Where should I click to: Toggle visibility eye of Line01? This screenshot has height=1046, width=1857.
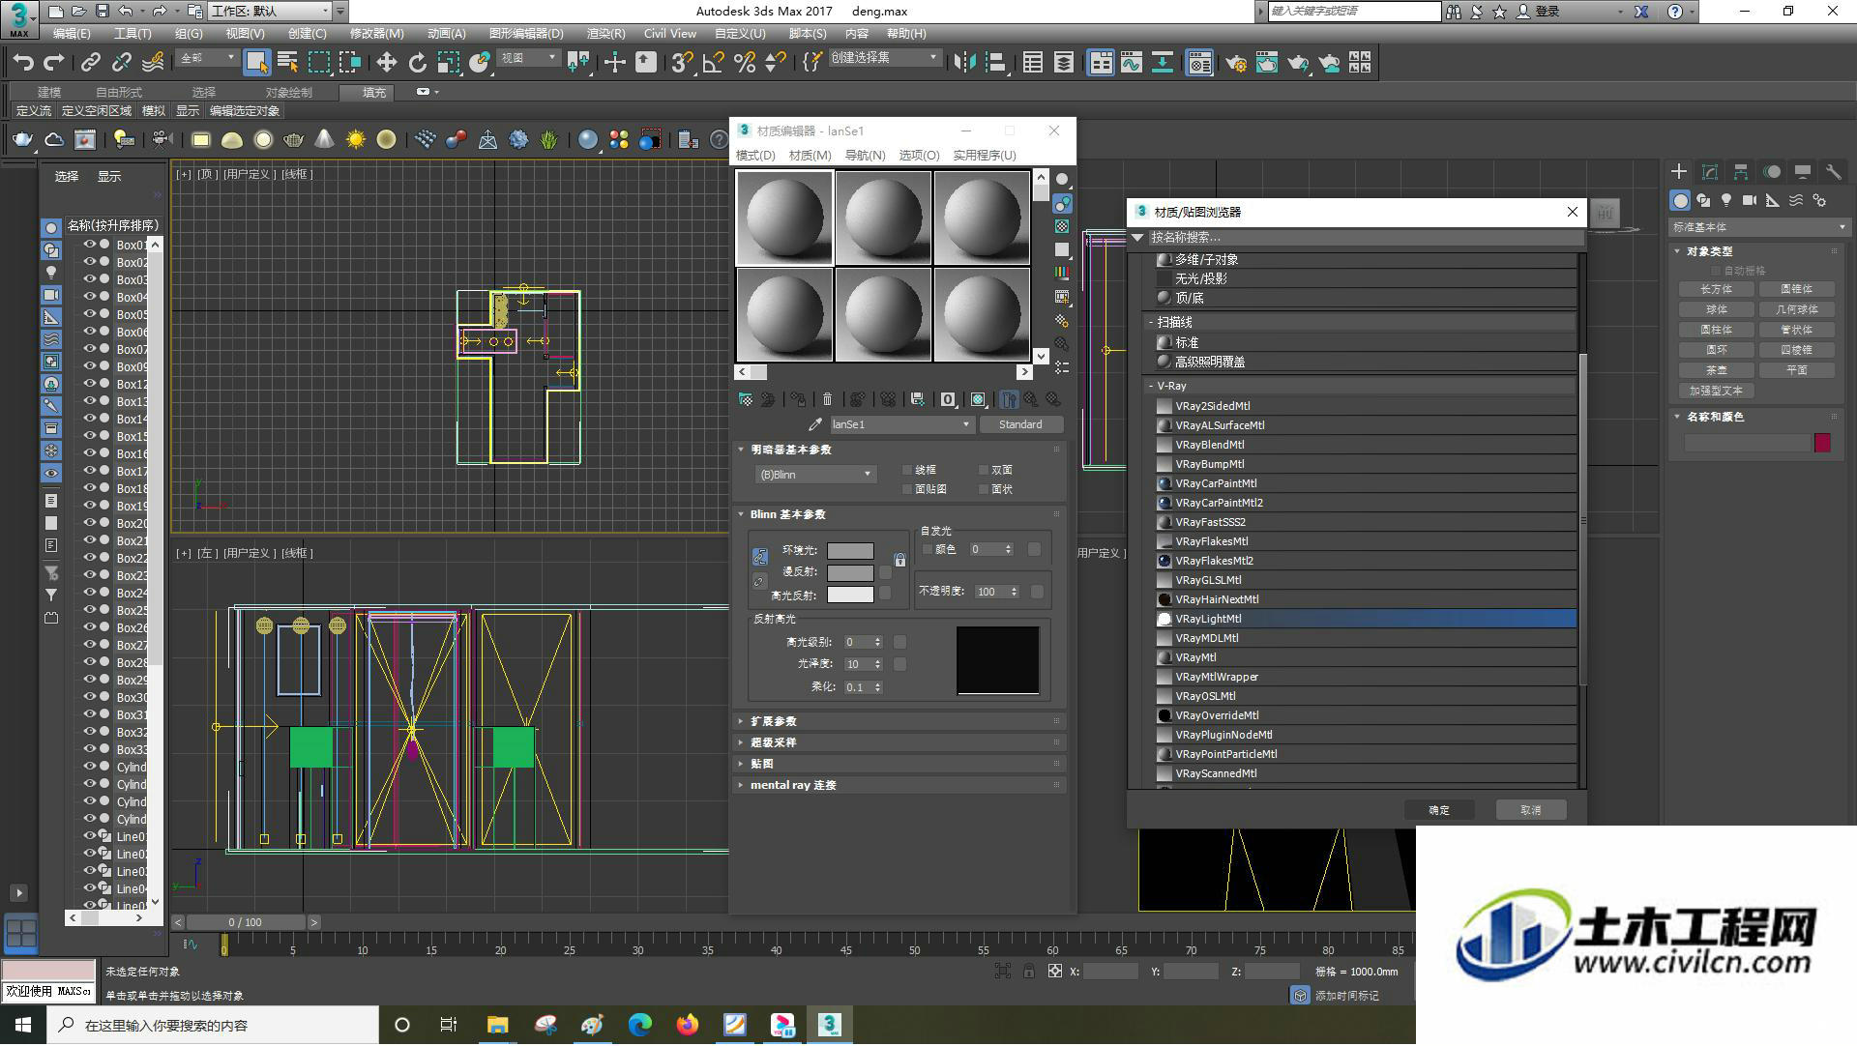click(90, 836)
